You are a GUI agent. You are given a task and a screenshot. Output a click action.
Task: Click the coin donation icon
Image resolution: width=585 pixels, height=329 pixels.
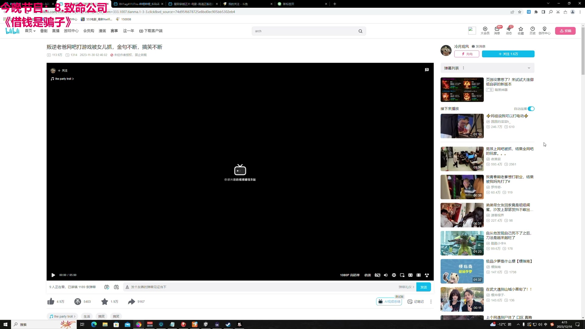[x=78, y=302]
